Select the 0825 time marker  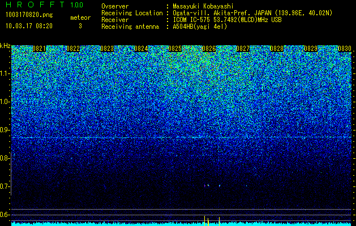(175, 49)
